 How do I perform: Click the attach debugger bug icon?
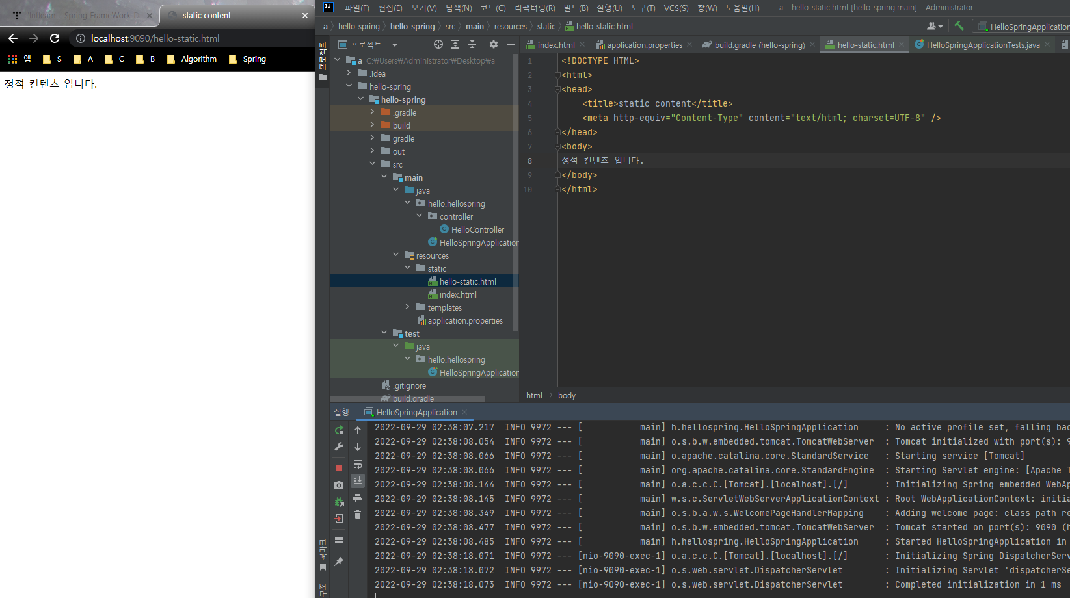pyautogui.click(x=339, y=502)
